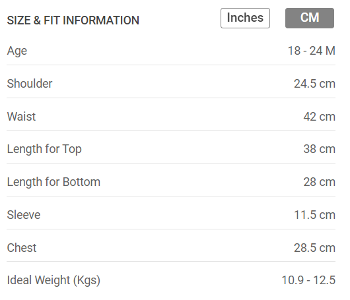
Task: Switch measurements to Inches
Action: [x=245, y=18]
